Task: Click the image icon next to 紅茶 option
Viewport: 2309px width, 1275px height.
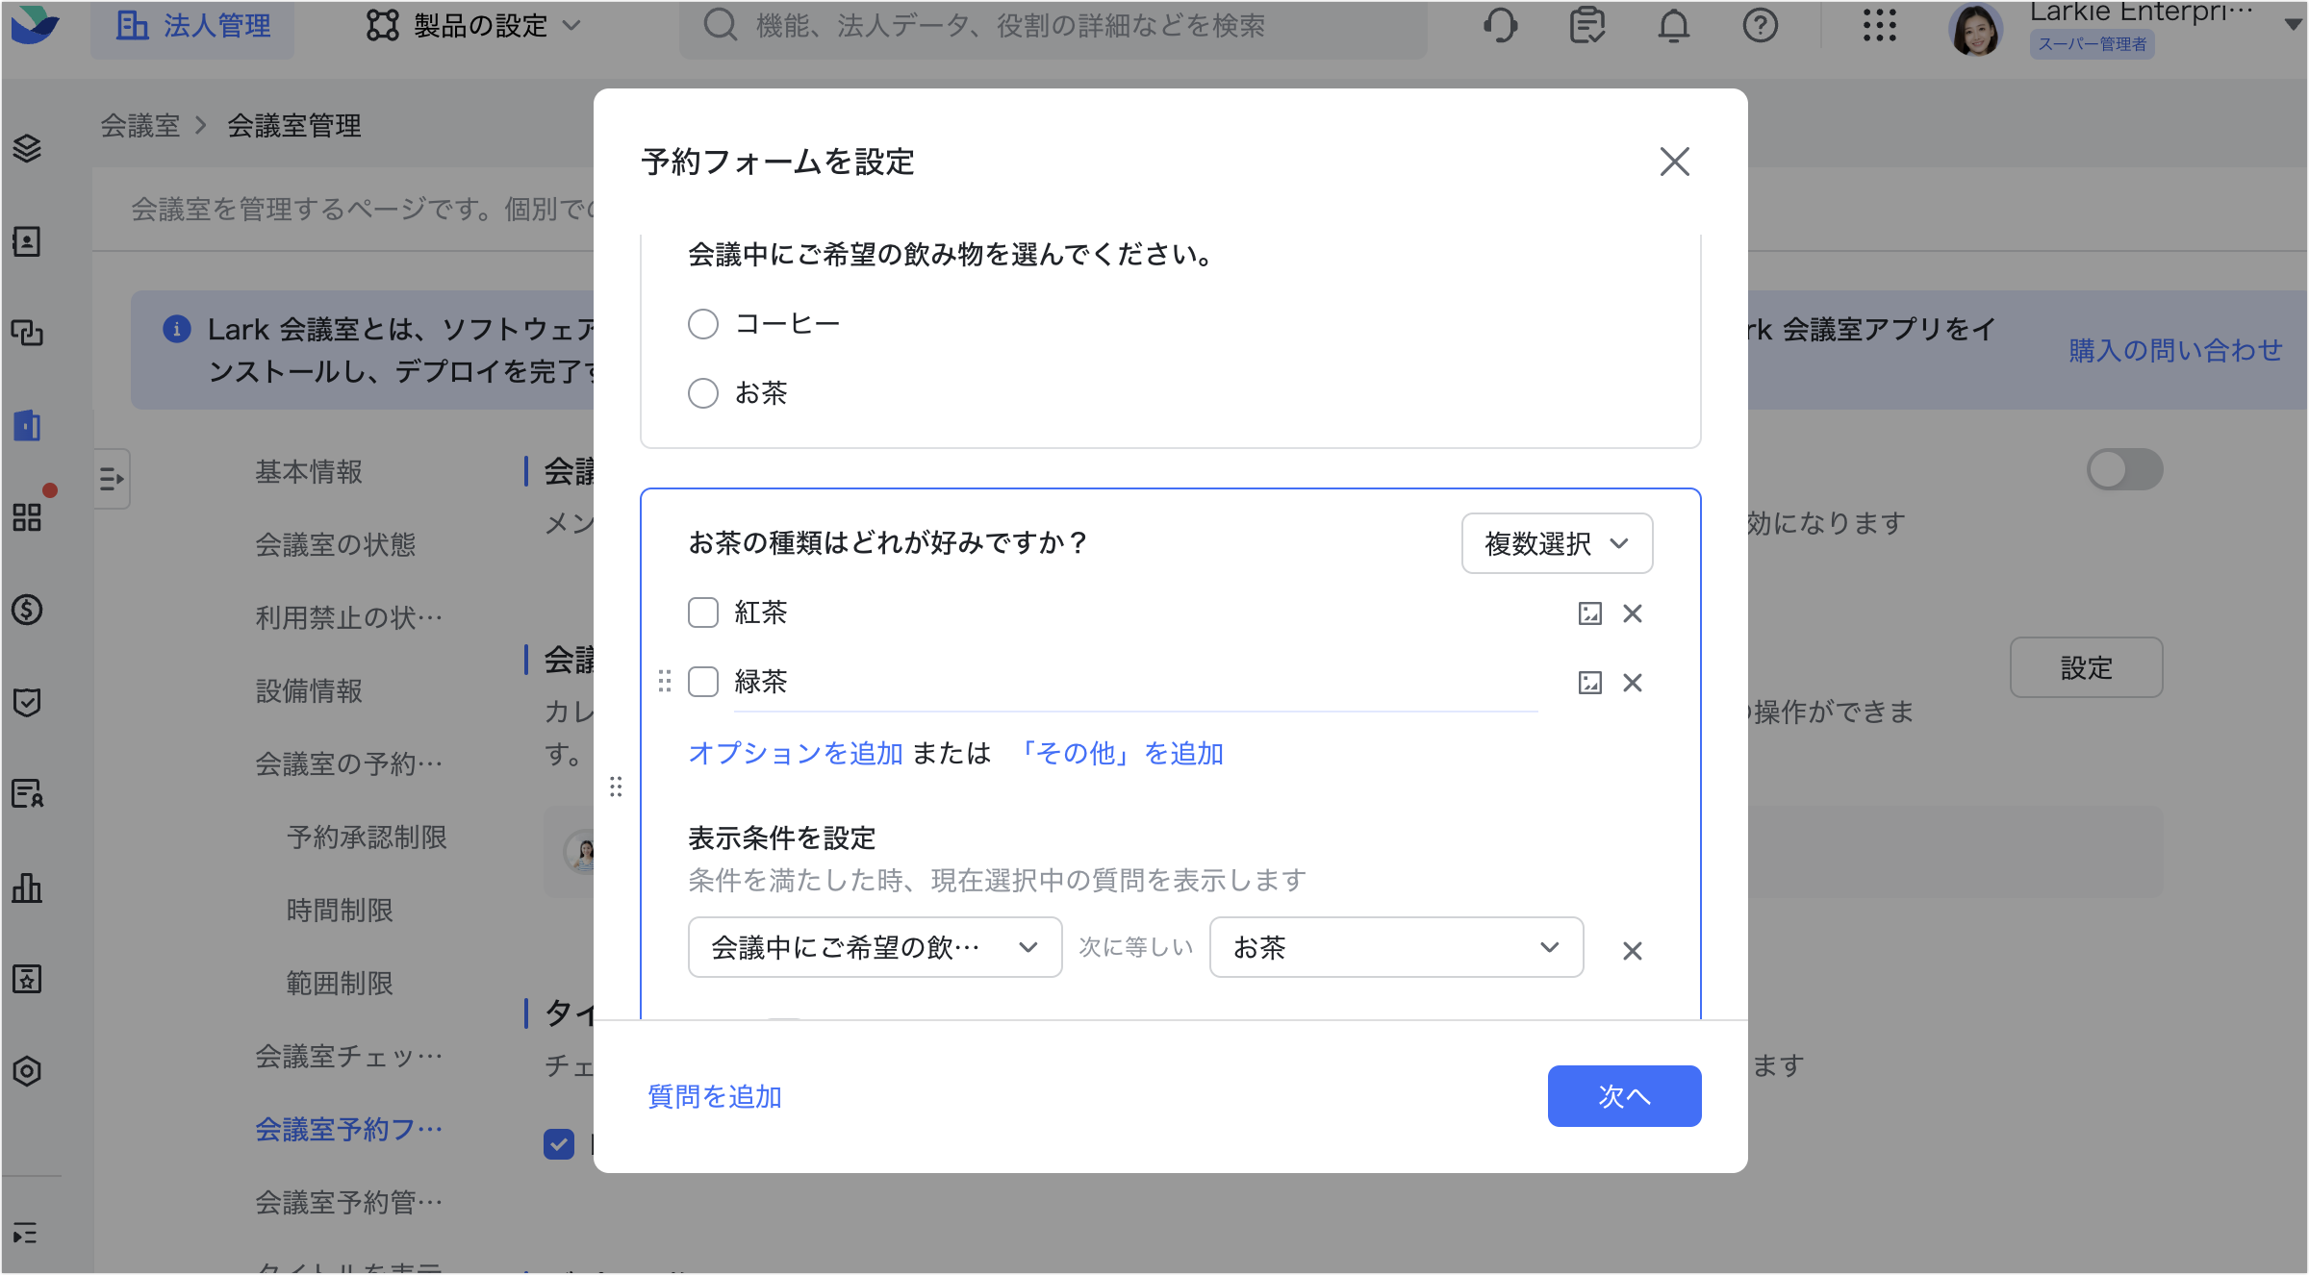Action: point(1589,613)
